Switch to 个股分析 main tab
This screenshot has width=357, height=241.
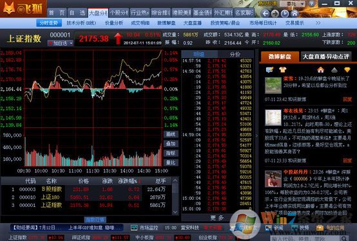119,13
